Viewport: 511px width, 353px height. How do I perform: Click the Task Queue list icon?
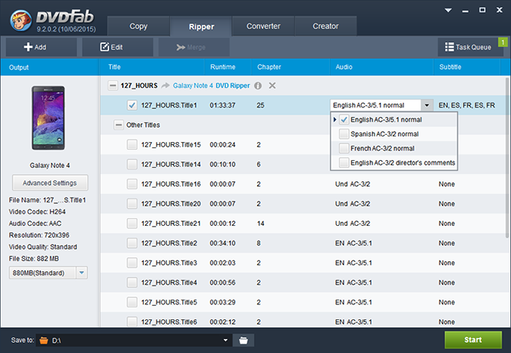(450, 47)
